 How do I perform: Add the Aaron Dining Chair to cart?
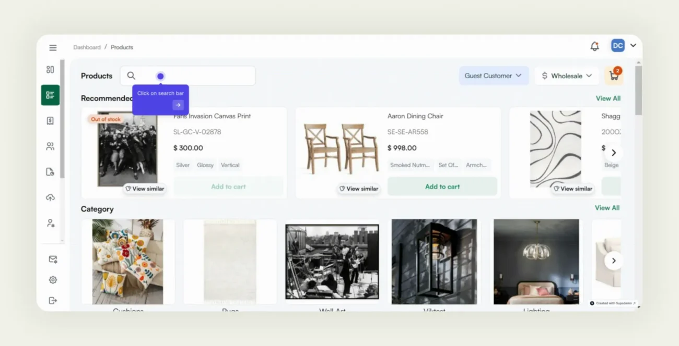pos(442,186)
